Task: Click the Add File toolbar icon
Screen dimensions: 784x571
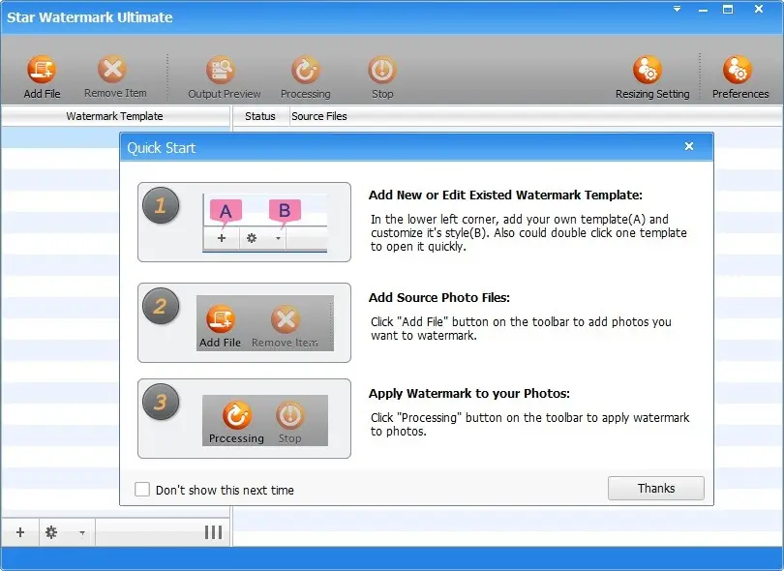Action: (x=42, y=77)
